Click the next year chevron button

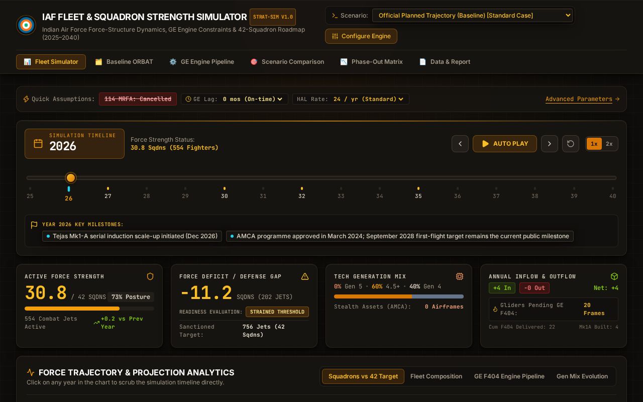[x=550, y=144]
